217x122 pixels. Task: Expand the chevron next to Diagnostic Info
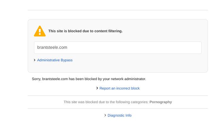click(105, 115)
